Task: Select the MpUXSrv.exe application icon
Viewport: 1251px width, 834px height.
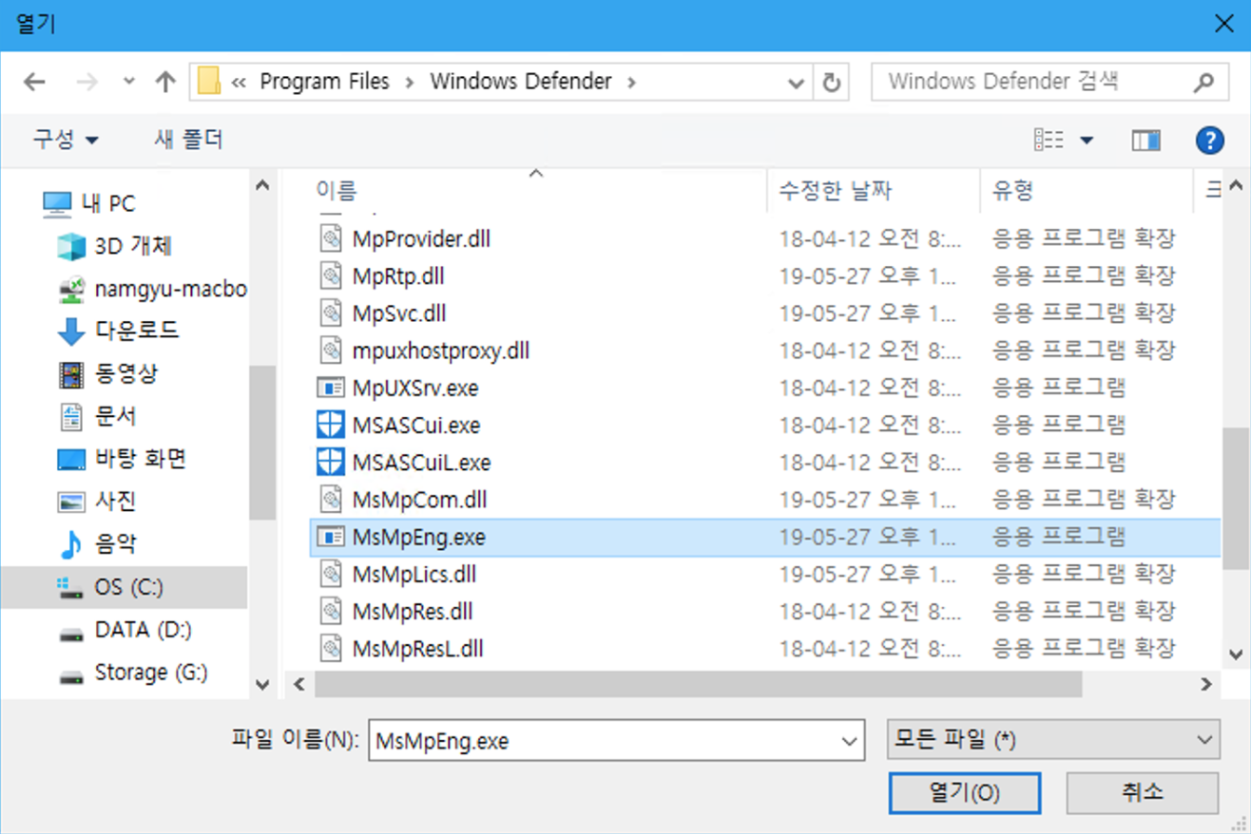Action: pos(330,388)
